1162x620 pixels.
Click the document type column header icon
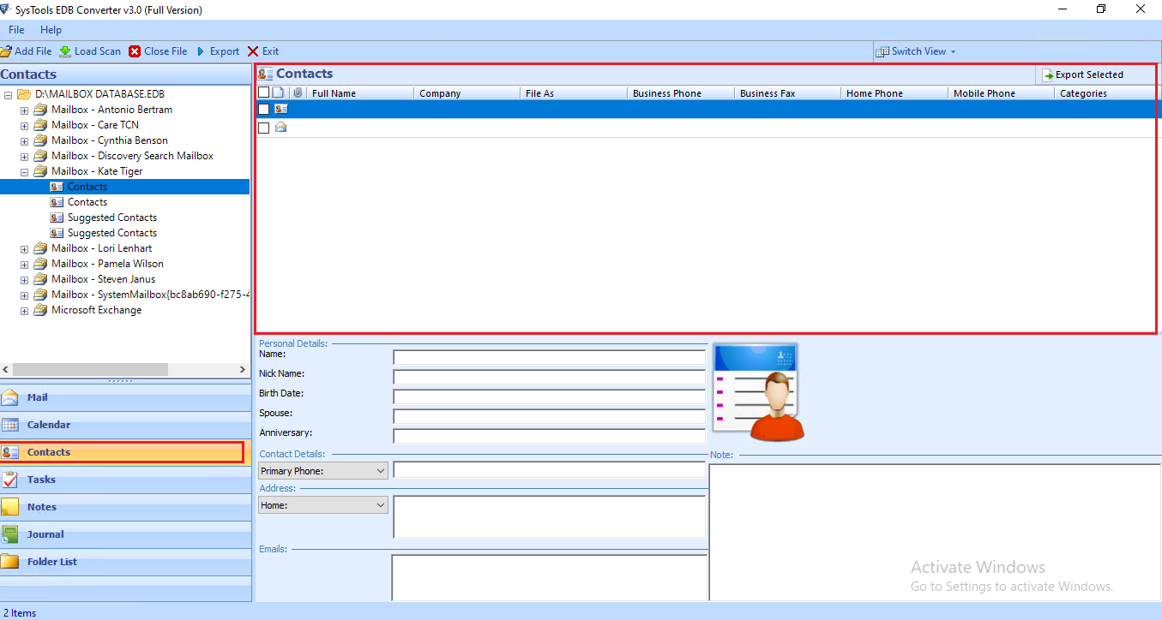click(278, 92)
